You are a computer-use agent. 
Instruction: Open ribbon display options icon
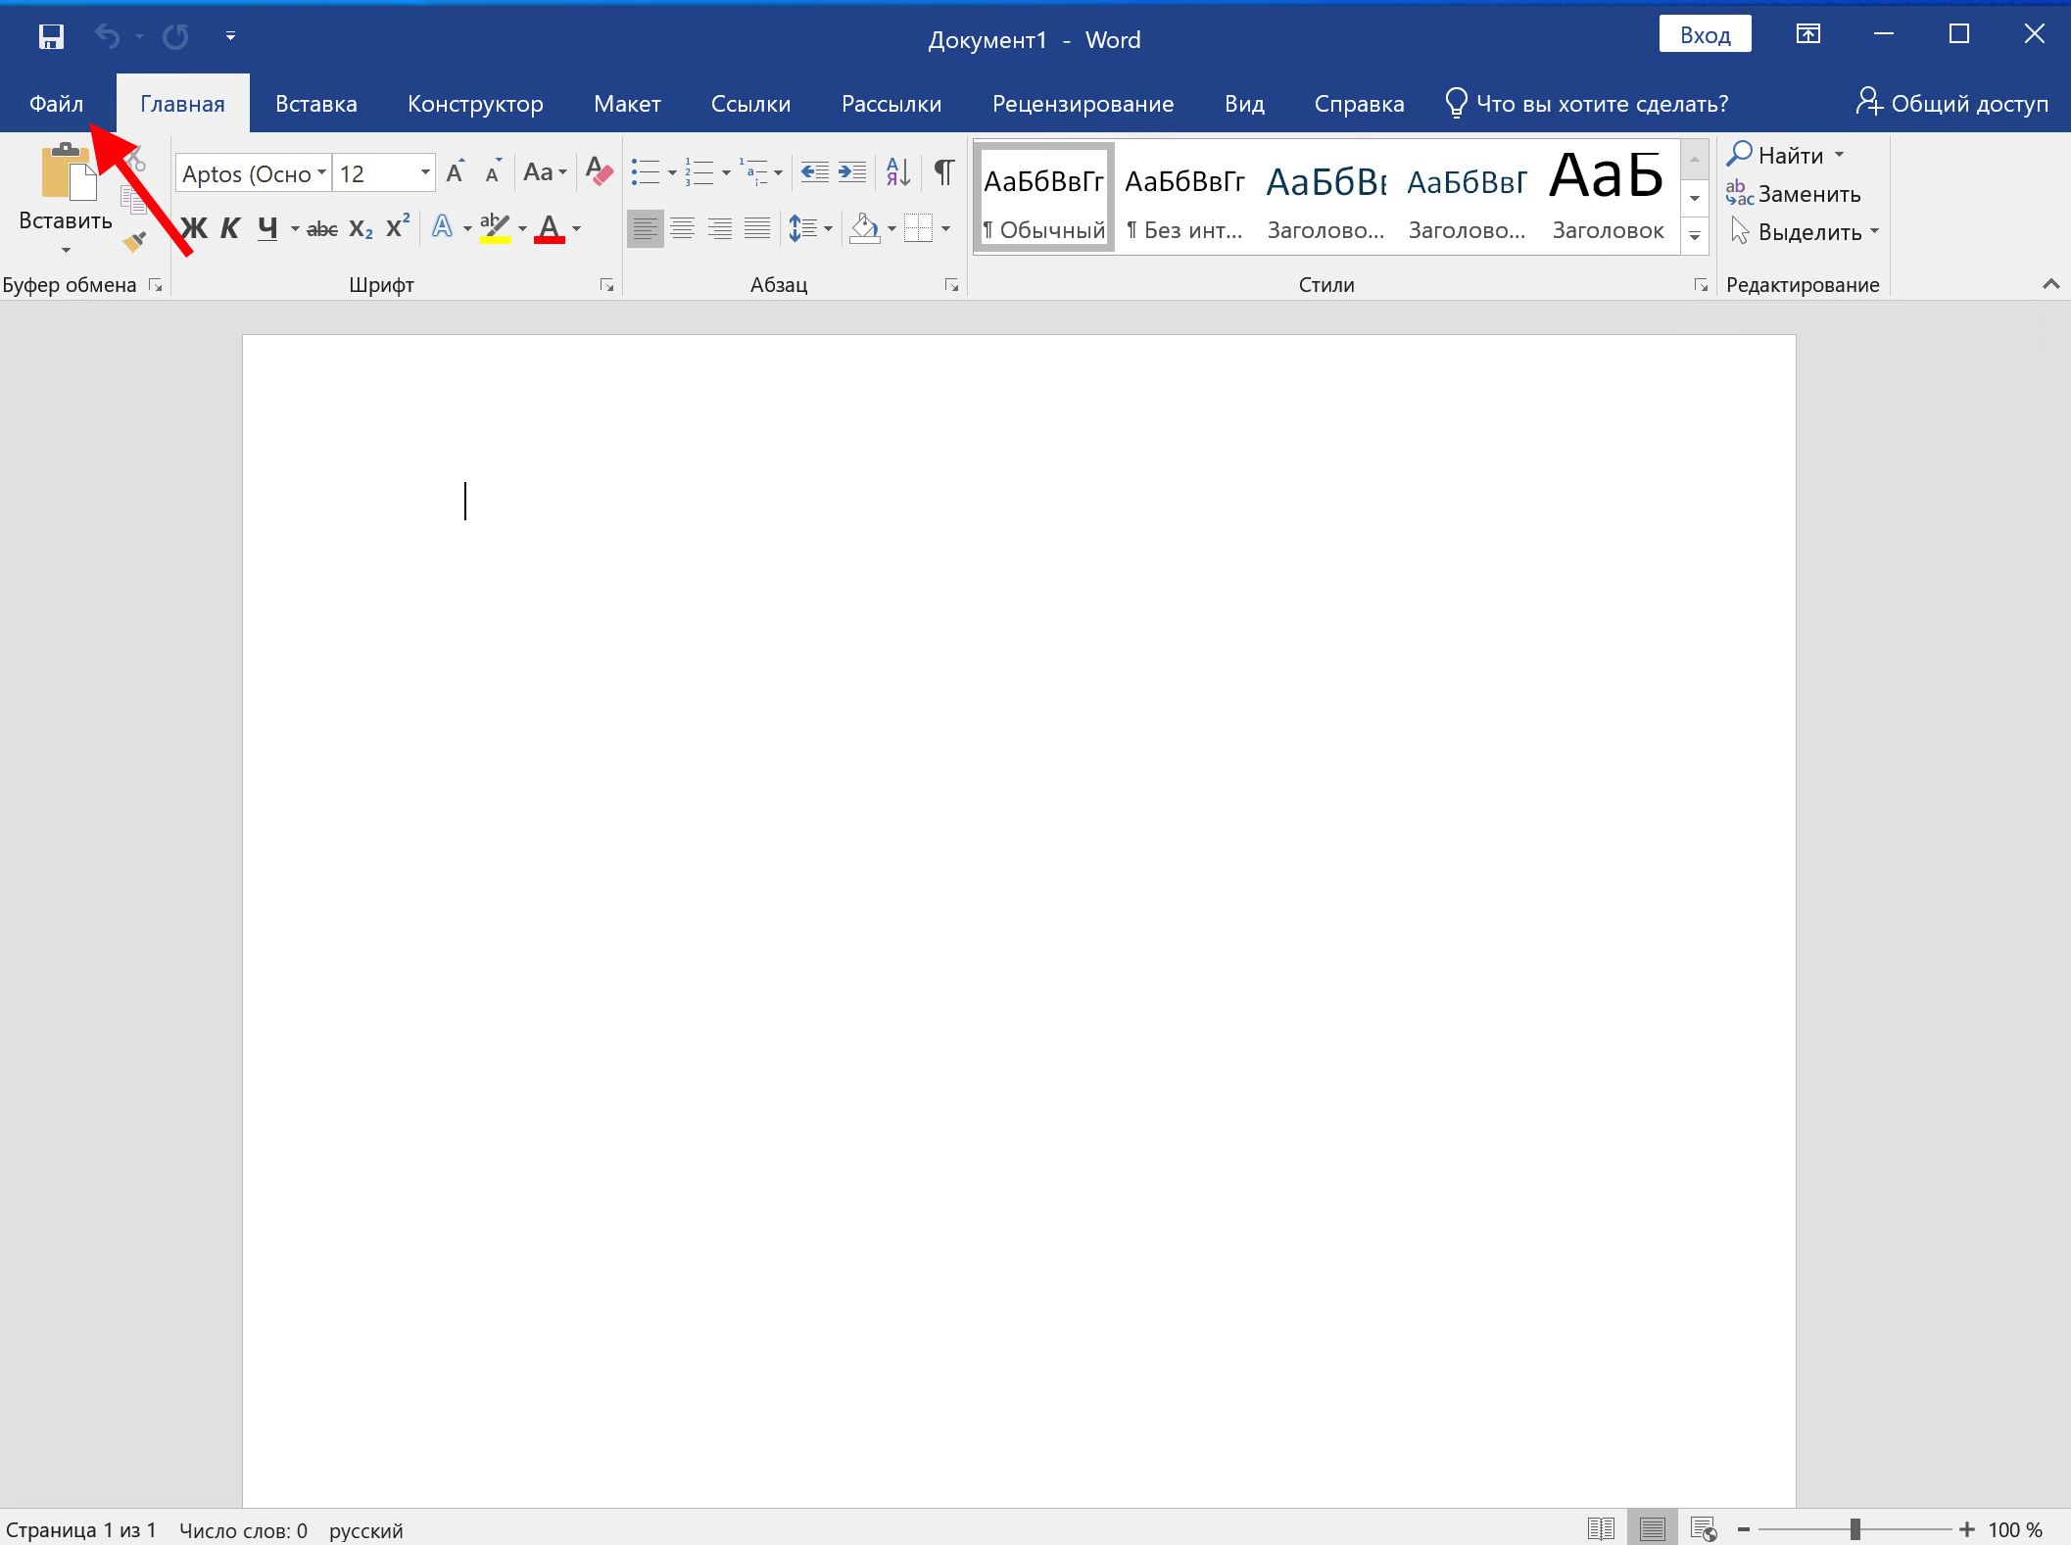(1808, 35)
